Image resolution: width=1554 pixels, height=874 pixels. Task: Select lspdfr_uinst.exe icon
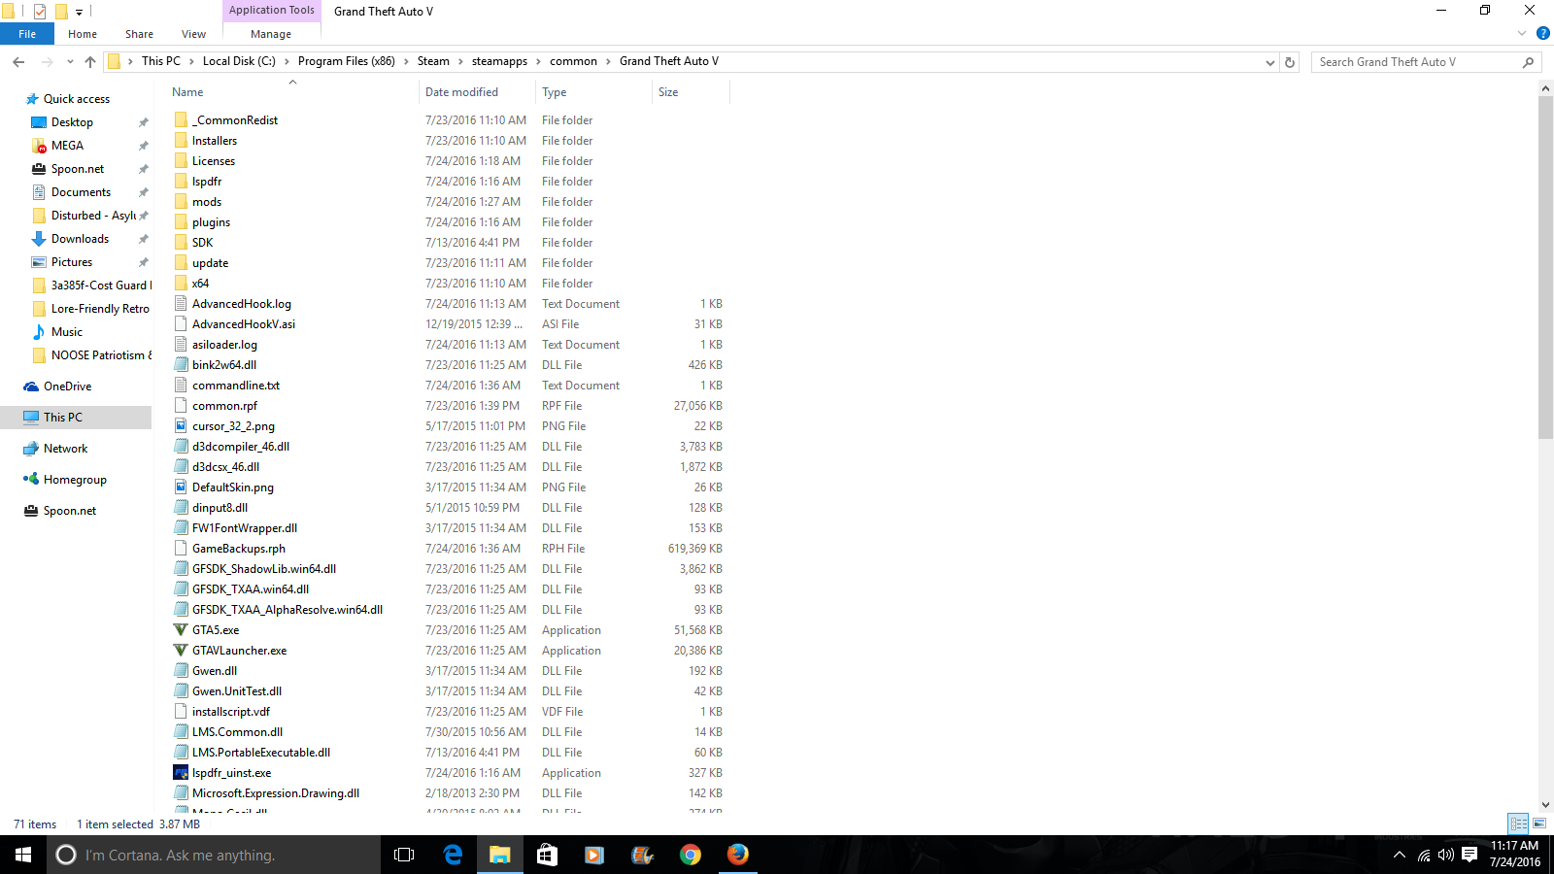pos(181,773)
